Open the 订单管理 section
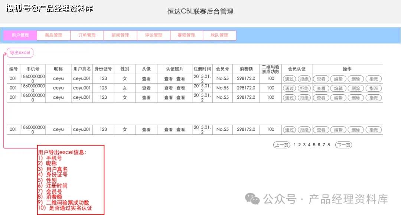The width and height of the screenshot is (401, 215). [x=87, y=35]
